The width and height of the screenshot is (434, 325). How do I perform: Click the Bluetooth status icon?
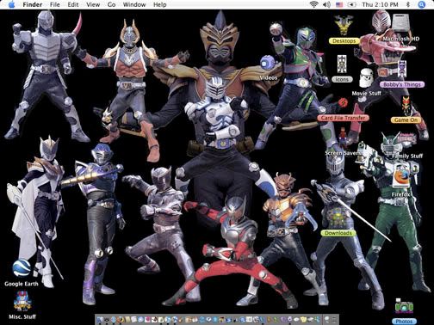pyautogui.click(x=408, y=4)
